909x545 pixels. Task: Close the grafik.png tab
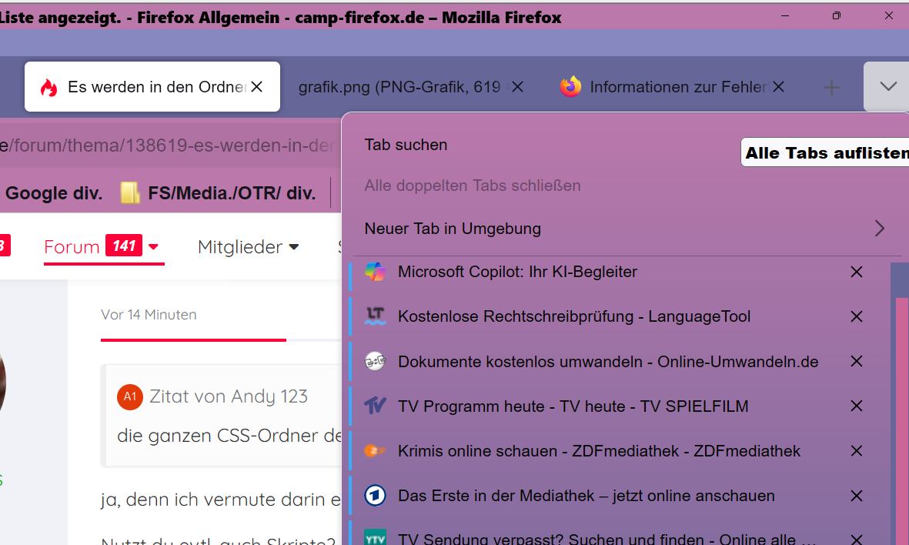[518, 87]
